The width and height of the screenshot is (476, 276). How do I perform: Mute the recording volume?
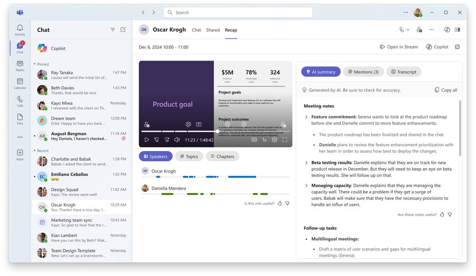(x=177, y=140)
